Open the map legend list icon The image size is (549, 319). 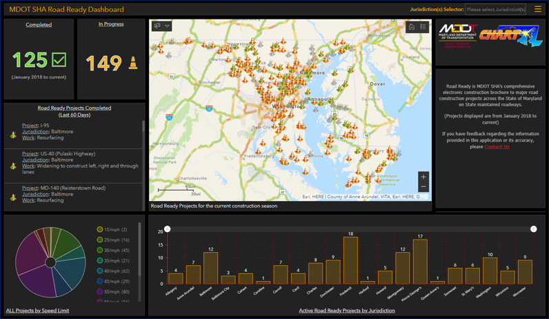coord(423,27)
